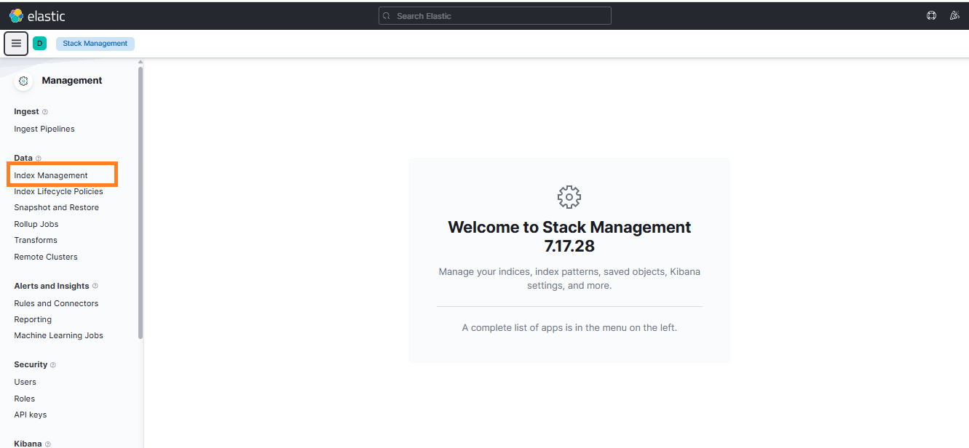
Task: Open Rollup Jobs
Action: (36, 224)
